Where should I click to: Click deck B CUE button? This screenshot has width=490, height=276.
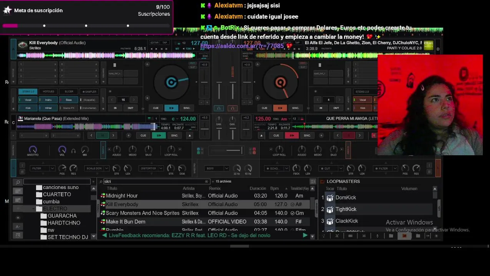pyautogui.click(x=264, y=108)
